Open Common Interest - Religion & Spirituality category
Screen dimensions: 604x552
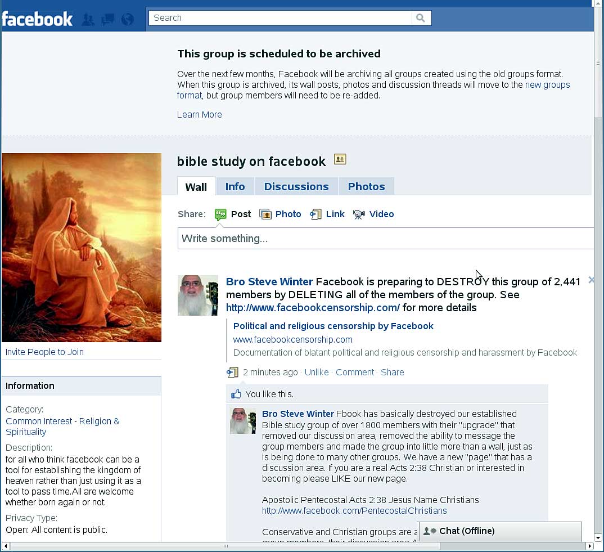62,427
